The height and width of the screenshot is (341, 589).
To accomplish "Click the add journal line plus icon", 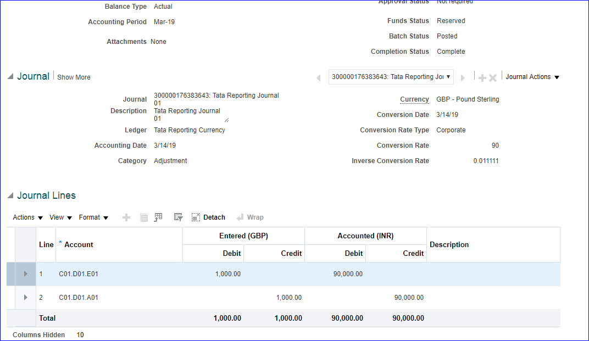I will pos(126,217).
